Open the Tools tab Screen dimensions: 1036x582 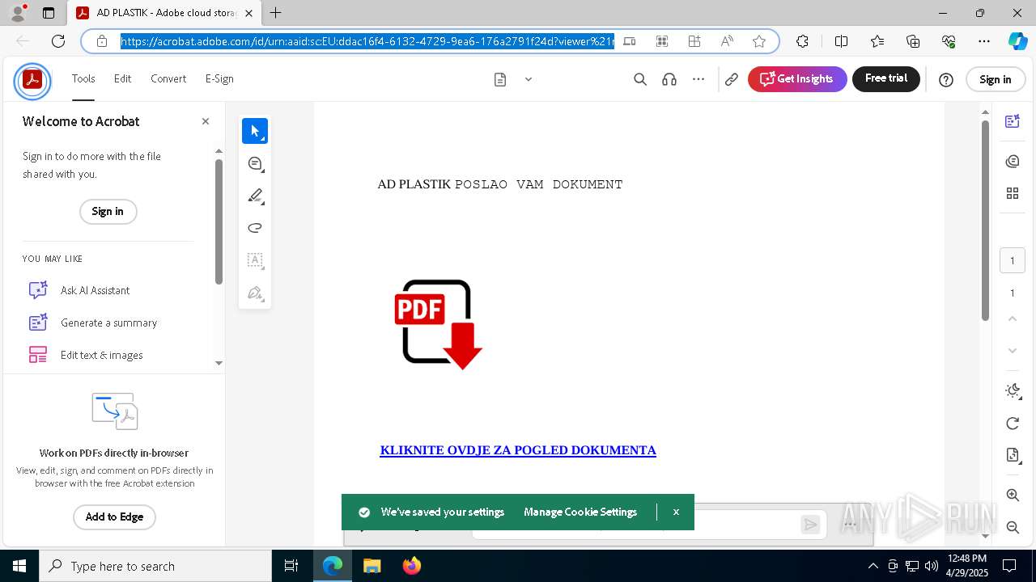click(83, 79)
